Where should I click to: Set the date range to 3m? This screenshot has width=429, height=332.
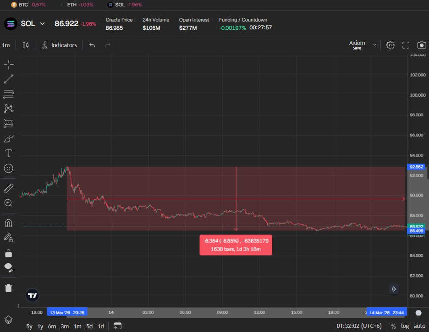(x=65, y=326)
